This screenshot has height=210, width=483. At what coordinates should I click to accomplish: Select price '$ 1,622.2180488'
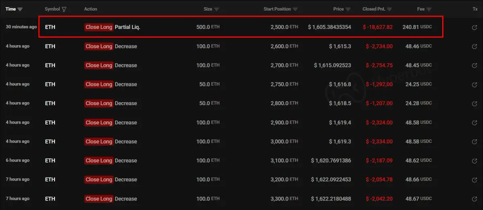click(x=331, y=199)
